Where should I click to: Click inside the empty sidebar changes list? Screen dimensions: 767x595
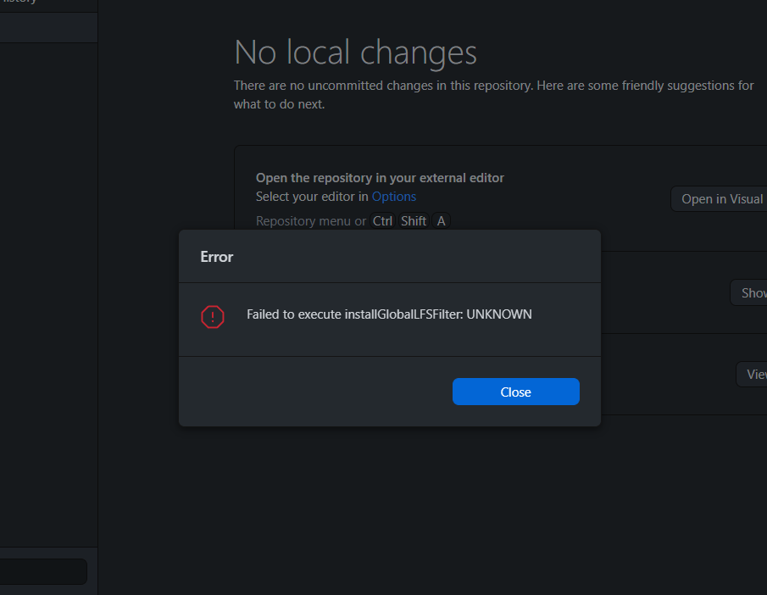coord(48,297)
